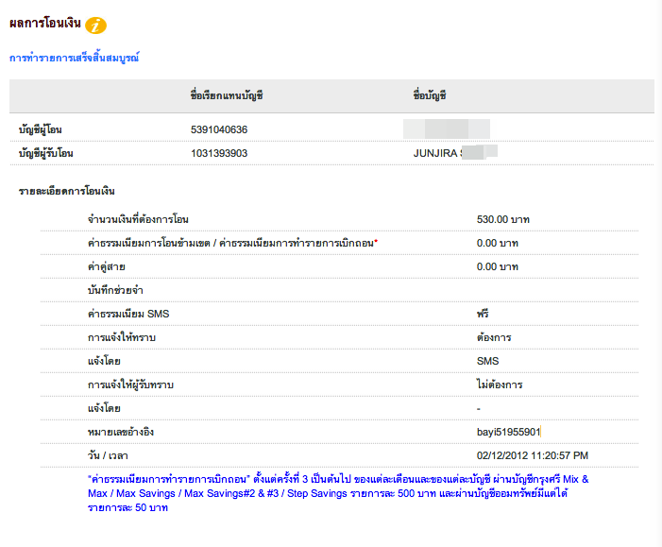Click the label ค่าธรรมเนียมการโอนข้ามเขต
Viewport: 662px width, 547px height.
point(148,243)
